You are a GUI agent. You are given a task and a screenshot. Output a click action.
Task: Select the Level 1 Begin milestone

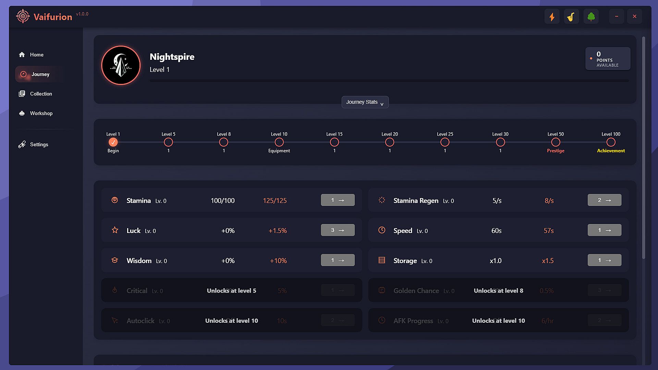coord(113,142)
